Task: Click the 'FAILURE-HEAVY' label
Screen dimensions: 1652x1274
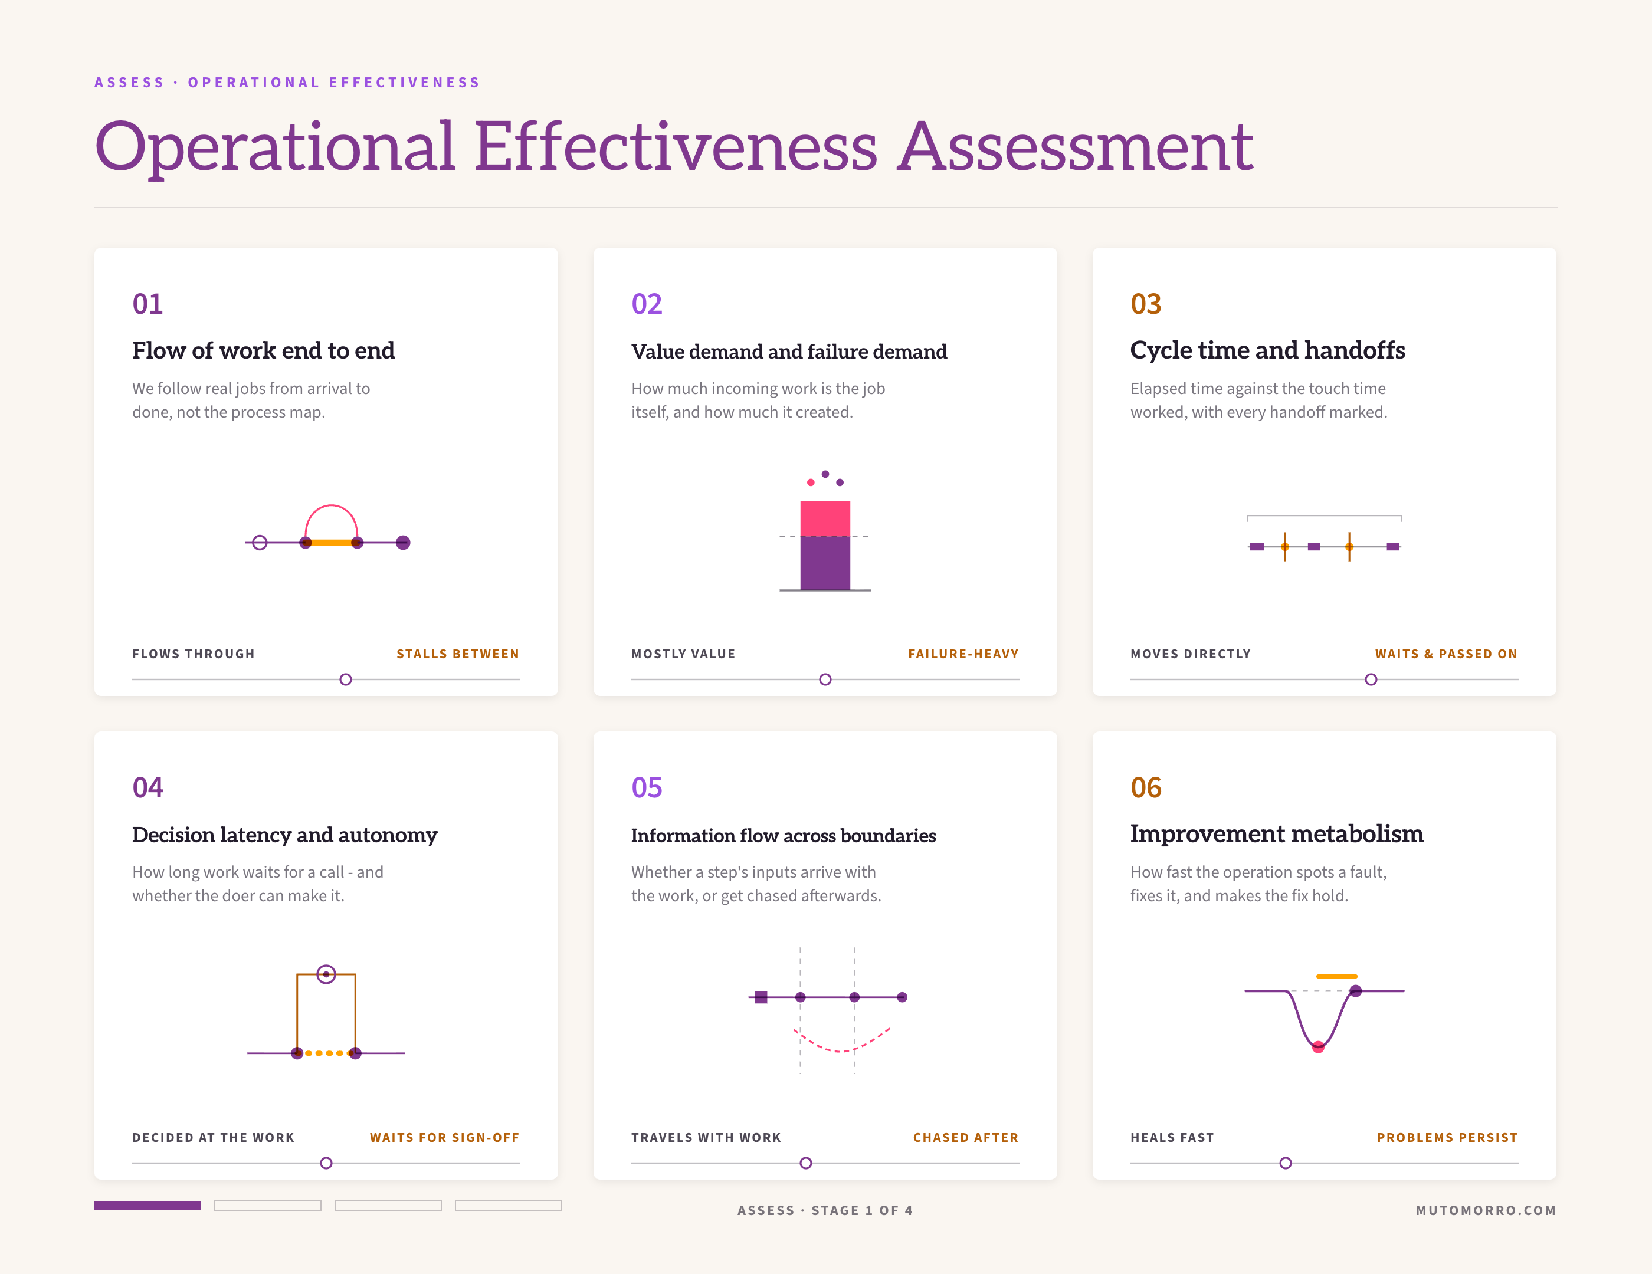Action: tap(963, 654)
